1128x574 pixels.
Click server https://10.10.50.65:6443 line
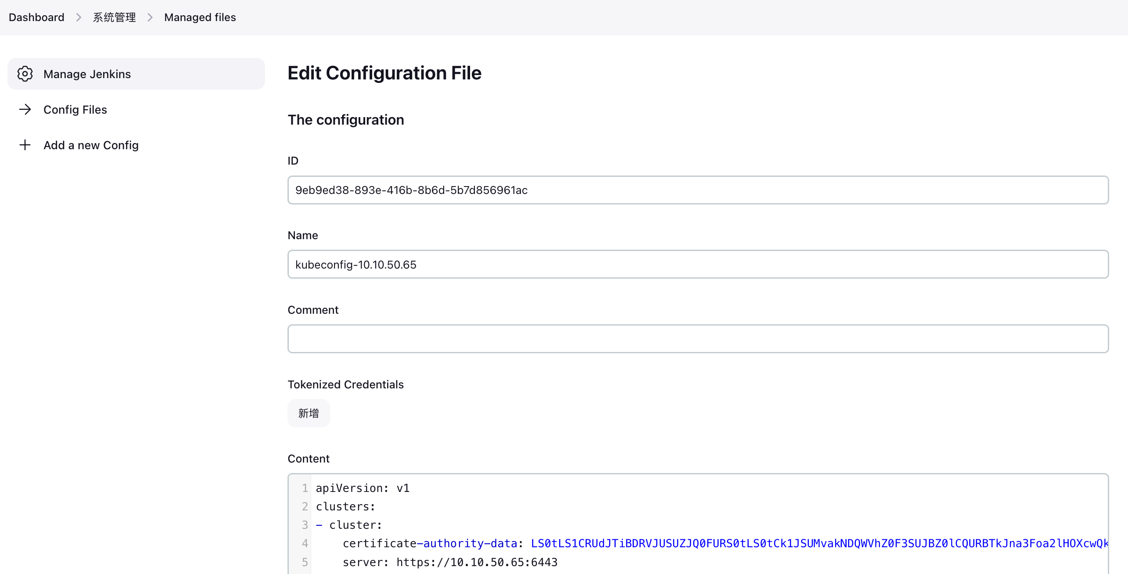(450, 562)
